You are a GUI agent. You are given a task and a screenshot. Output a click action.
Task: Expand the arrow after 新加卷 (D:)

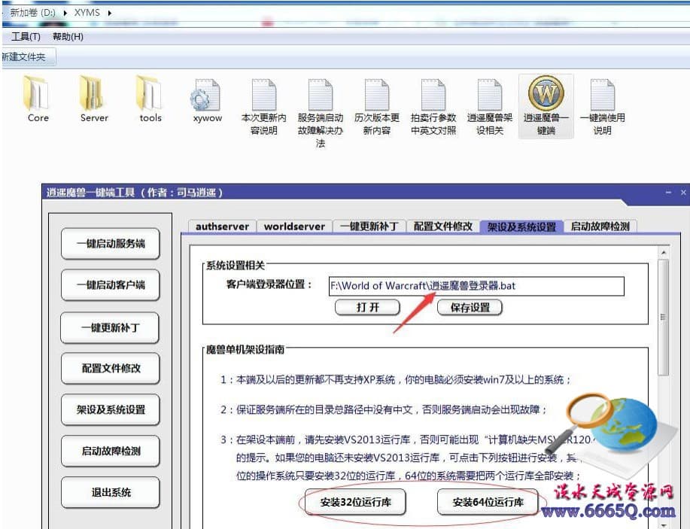[x=65, y=13]
